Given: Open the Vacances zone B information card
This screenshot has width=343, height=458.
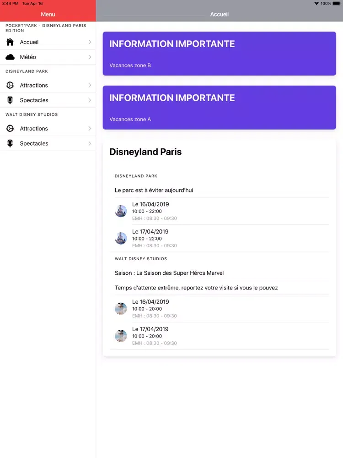Looking at the screenshot, I should pos(220,54).
